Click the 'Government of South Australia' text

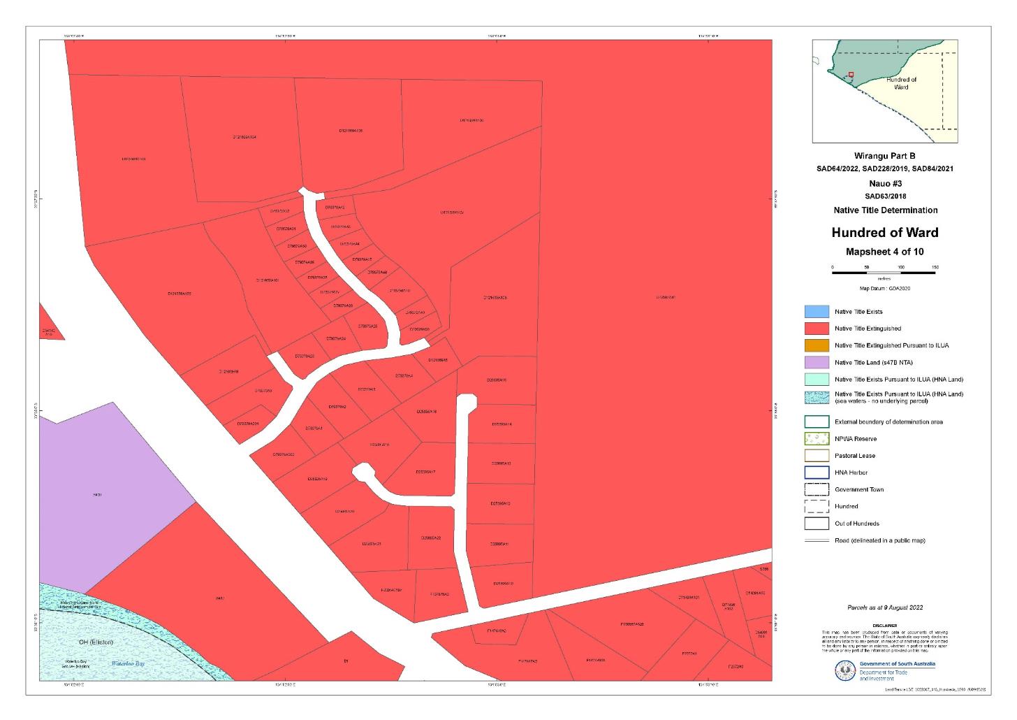click(x=898, y=664)
